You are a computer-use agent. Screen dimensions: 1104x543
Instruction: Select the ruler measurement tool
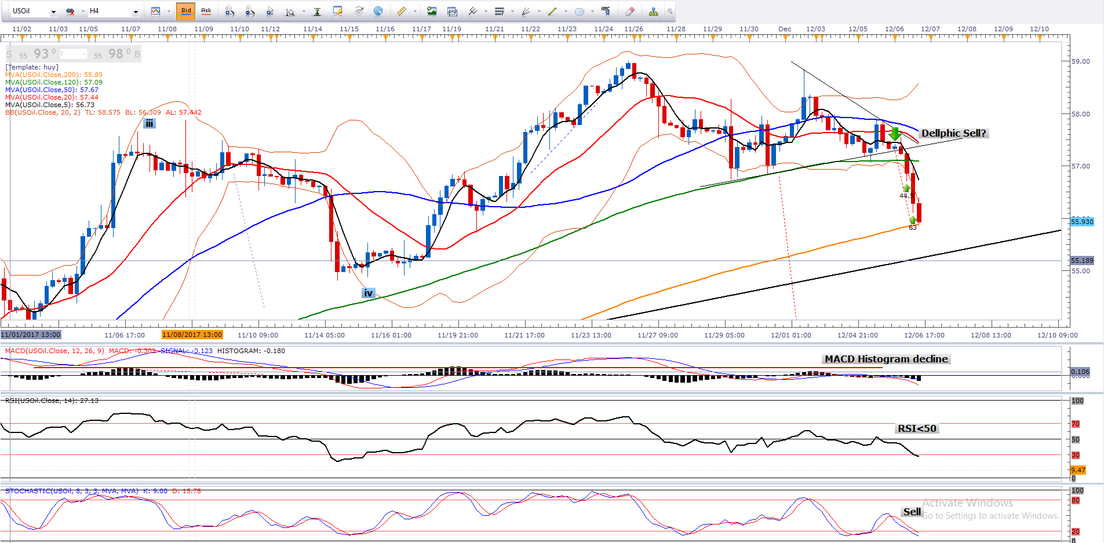(x=401, y=11)
